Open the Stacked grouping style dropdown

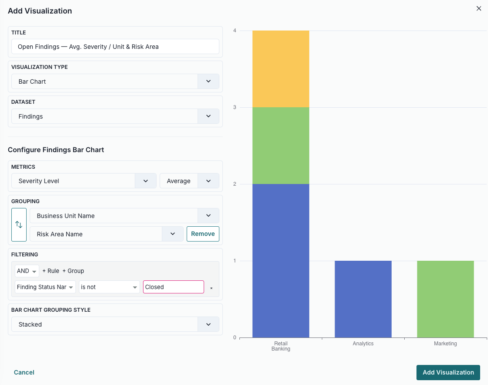pos(208,324)
